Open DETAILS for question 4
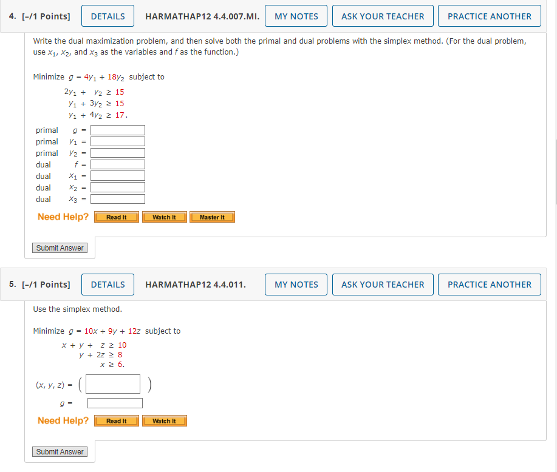This screenshot has width=557, height=472. 108,16
